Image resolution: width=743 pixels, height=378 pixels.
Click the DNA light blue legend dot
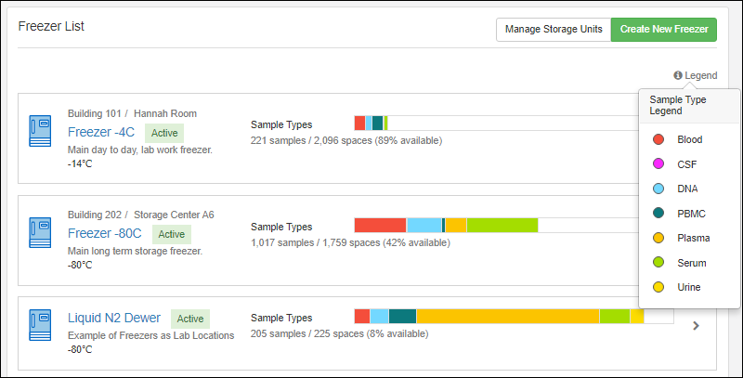(658, 189)
